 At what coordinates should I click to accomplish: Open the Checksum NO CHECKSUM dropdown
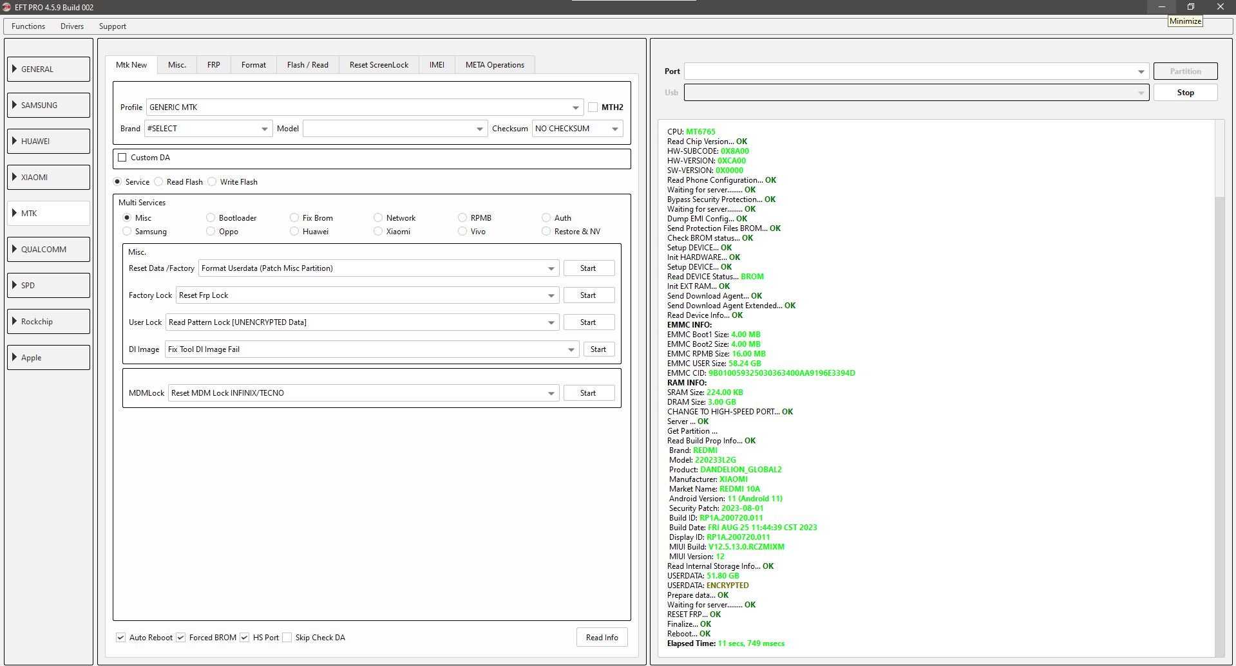point(577,128)
